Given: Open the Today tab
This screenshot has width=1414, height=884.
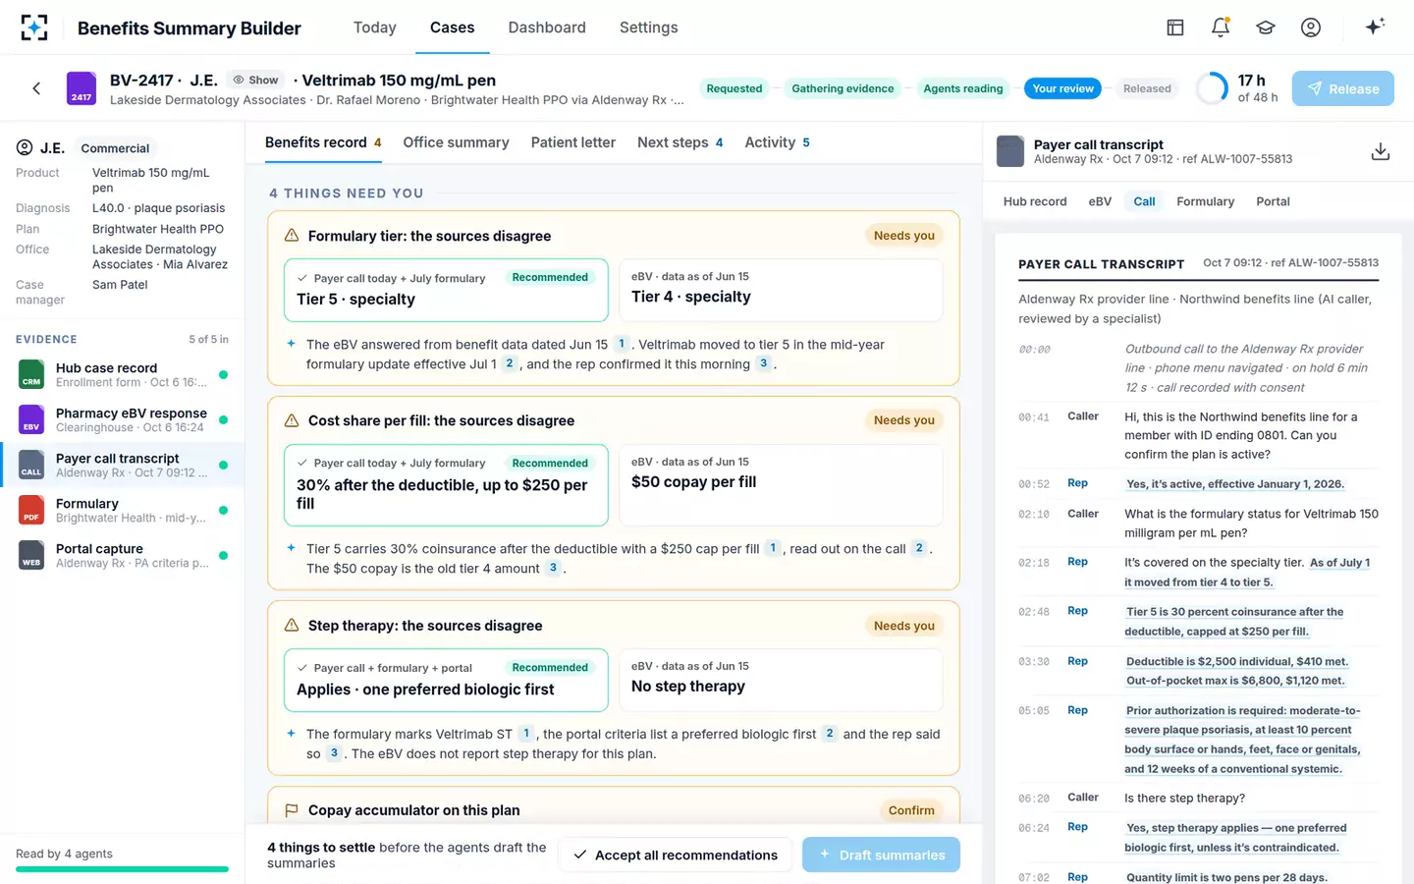Looking at the screenshot, I should click(375, 28).
